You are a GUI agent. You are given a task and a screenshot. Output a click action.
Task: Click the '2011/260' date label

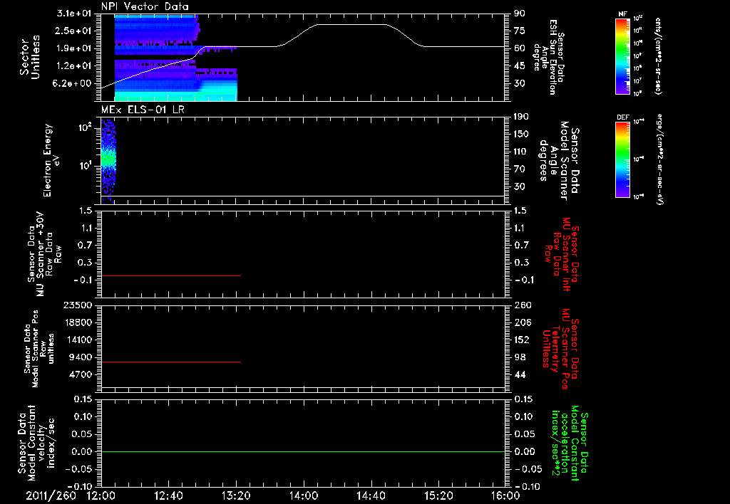51,495
